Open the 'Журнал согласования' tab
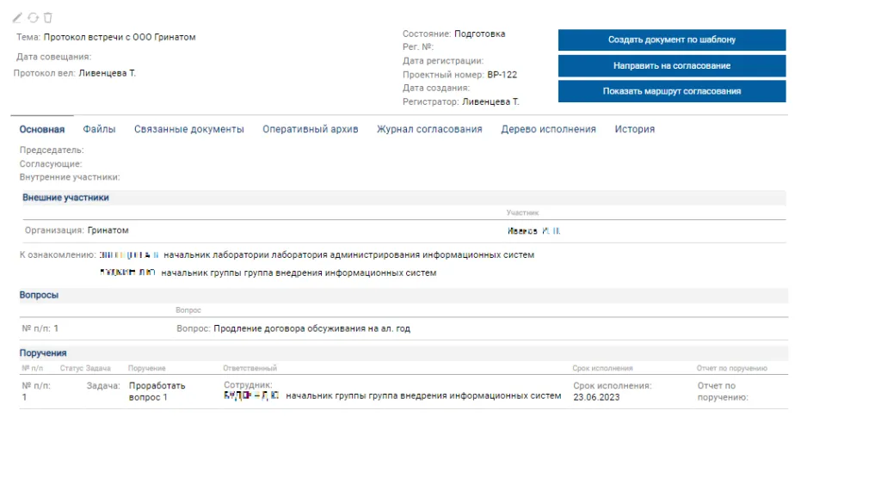Image resolution: width=881 pixels, height=478 pixels. click(x=429, y=129)
